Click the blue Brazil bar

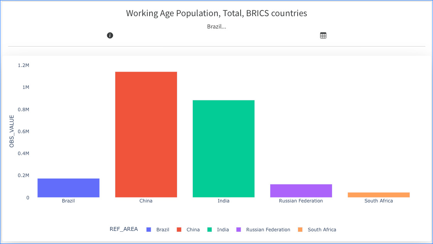click(x=69, y=188)
